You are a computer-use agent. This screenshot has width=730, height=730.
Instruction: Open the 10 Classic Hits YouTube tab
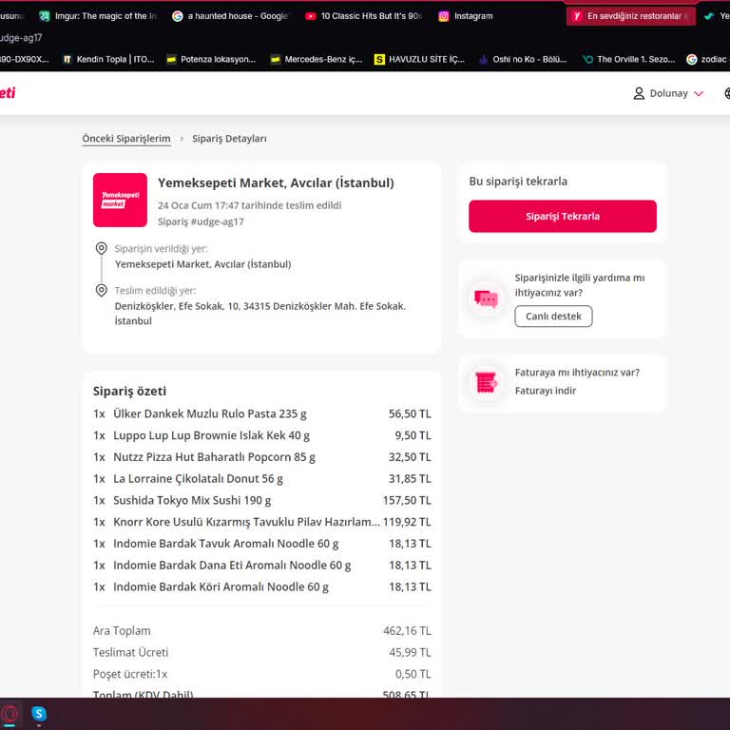click(363, 16)
